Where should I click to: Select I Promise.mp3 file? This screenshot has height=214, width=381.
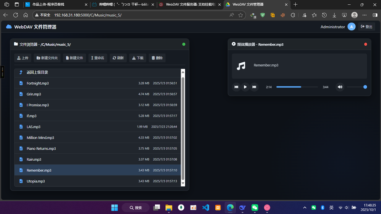(x=98, y=105)
